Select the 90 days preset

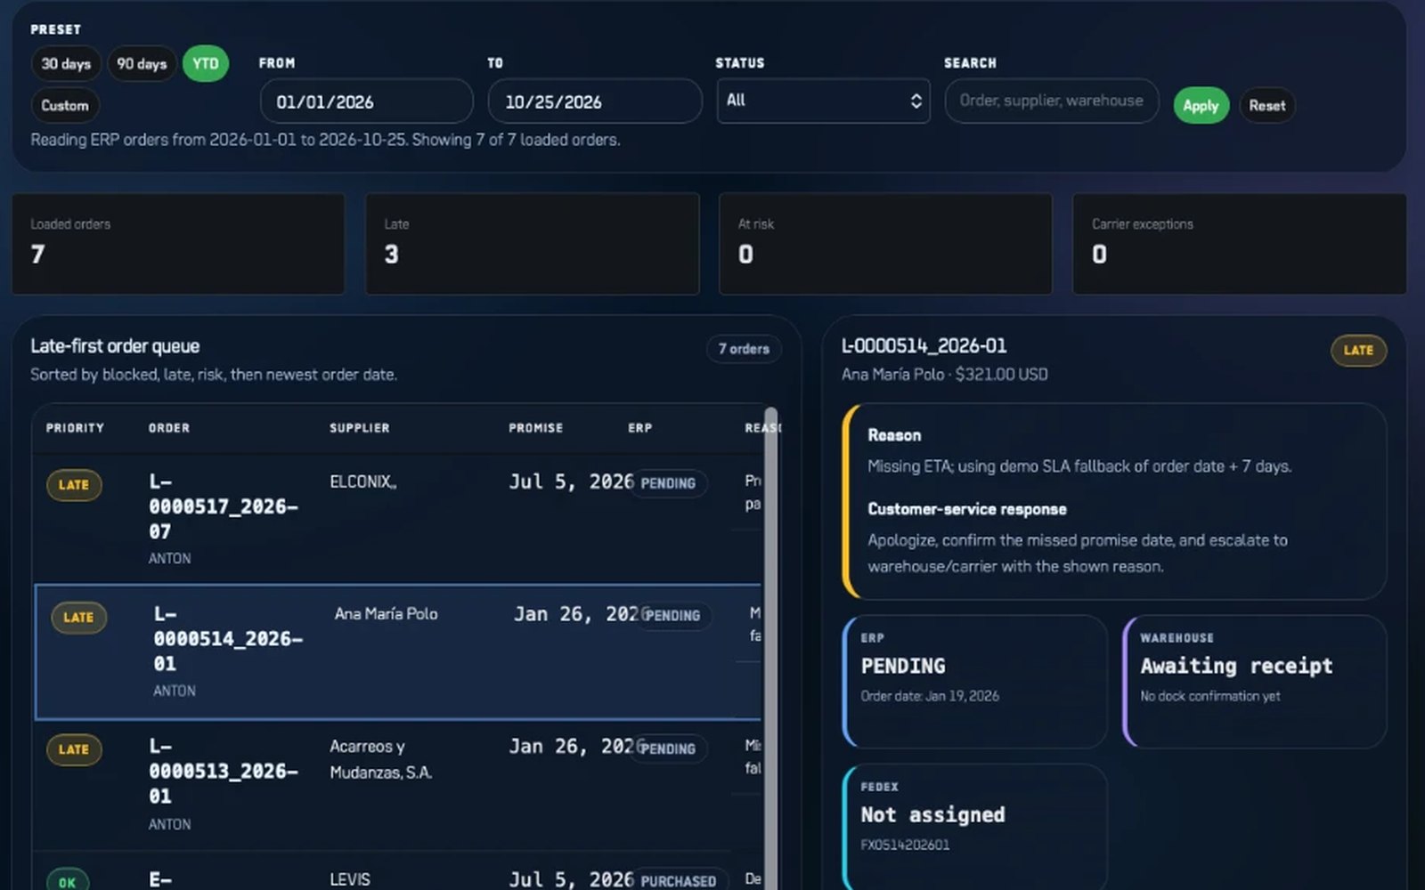(x=142, y=64)
